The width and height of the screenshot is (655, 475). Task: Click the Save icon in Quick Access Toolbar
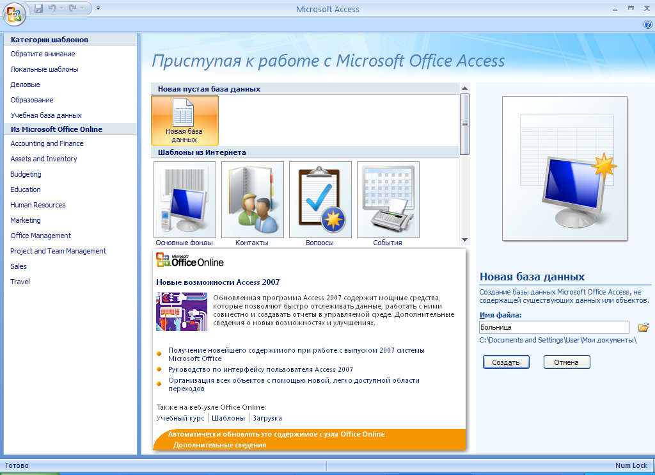point(38,8)
